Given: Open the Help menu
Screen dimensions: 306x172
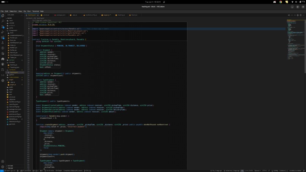Looking at the screenshot, I should [42, 11].
